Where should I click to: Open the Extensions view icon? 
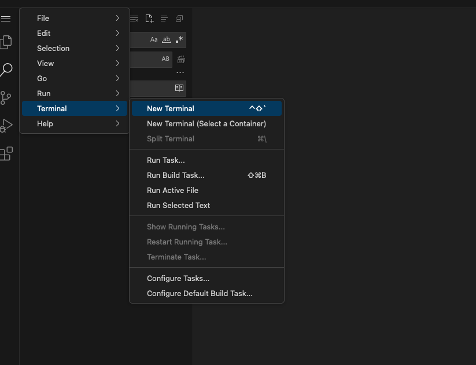tap(6, 154)
